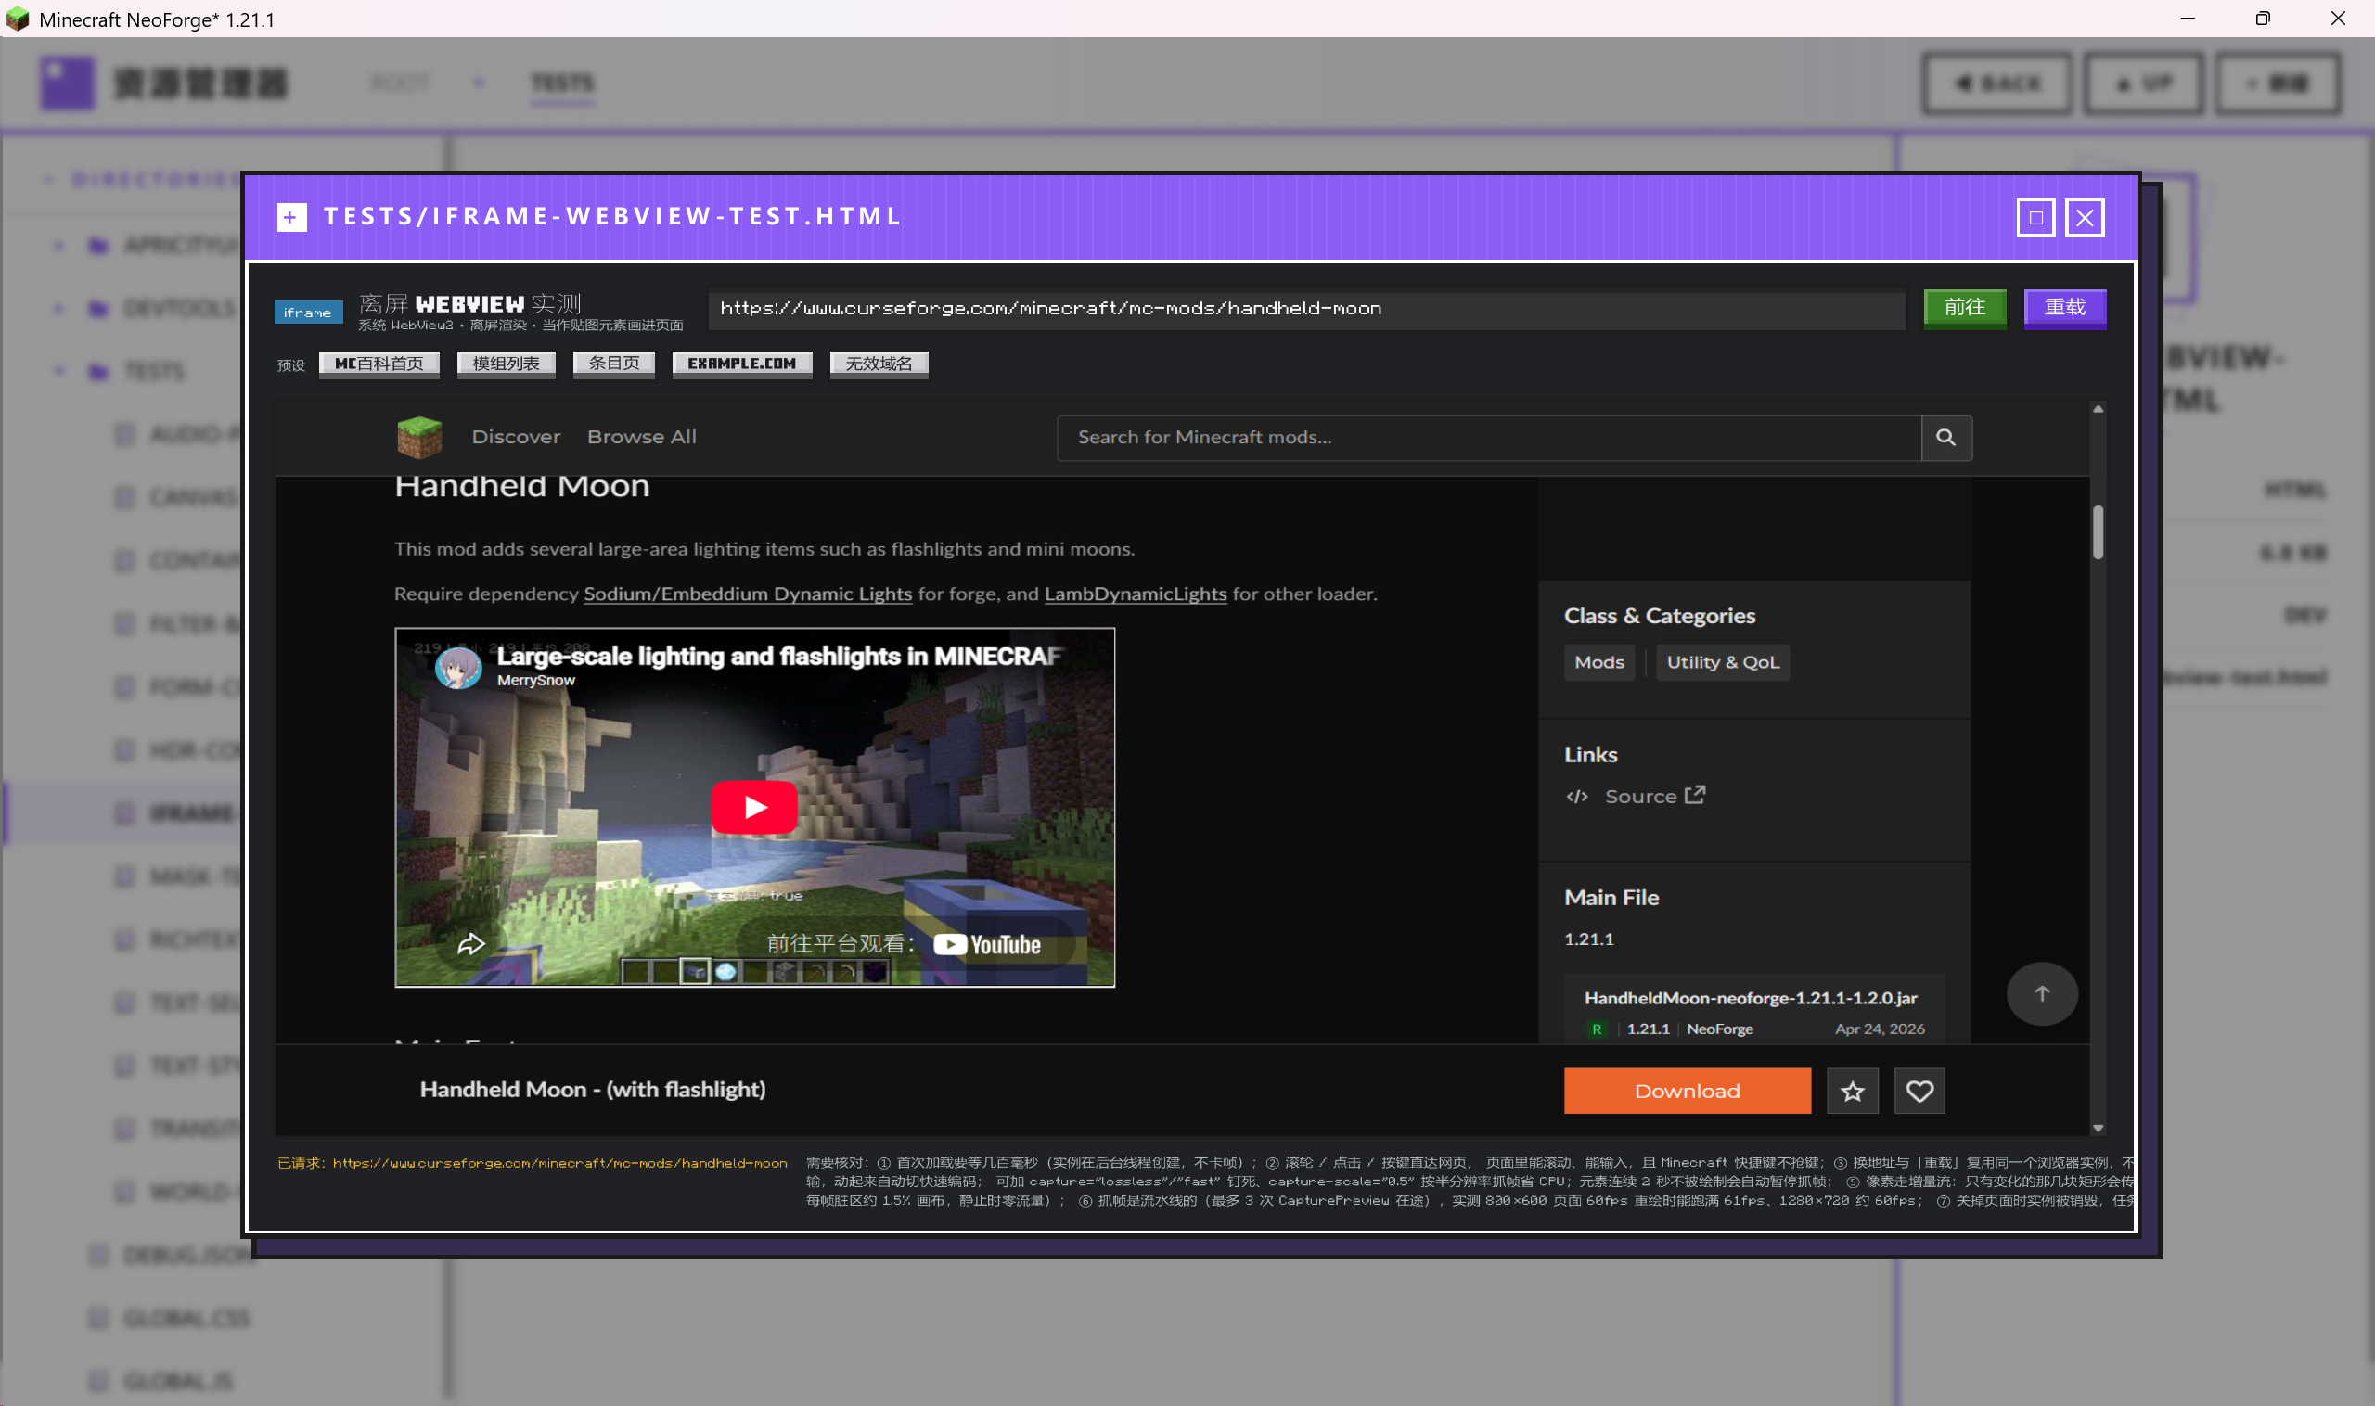This screenshot has height=1406, width=2375.
Task: Click the YouTube logo watch link
Action: [x=986, y=944]
